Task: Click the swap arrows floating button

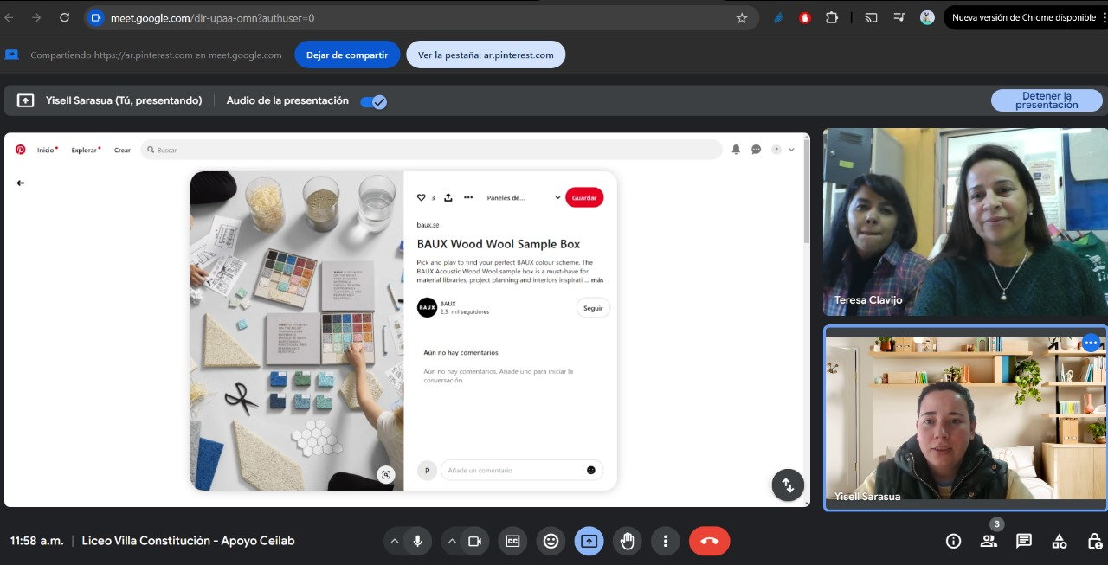Action: coord(788,485)
